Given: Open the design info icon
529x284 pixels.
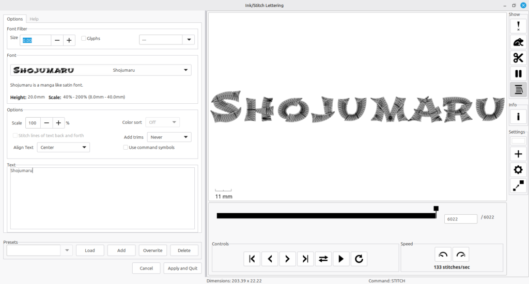Looking at the screenshot, I should [x=518, y=117].
